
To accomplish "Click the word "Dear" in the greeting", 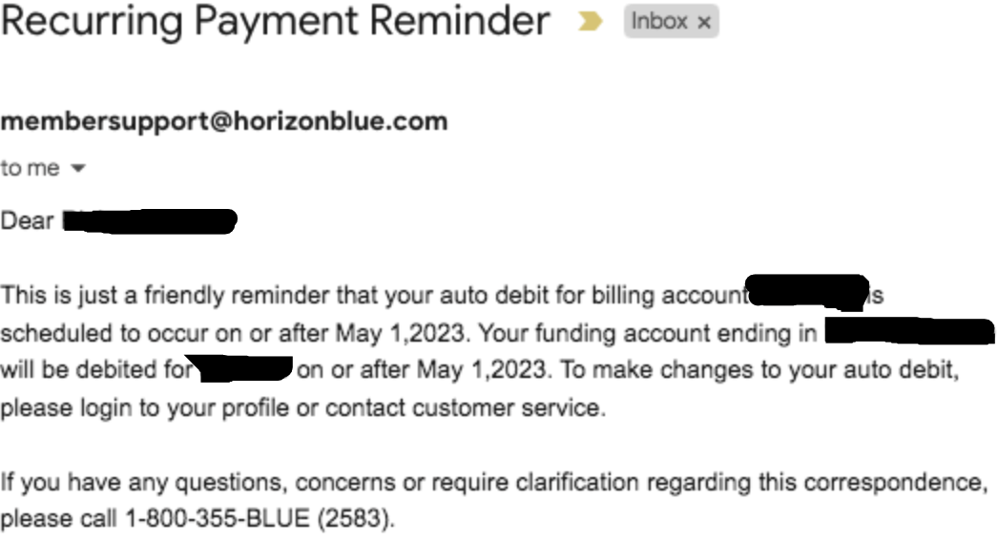I will coord(28,221).
